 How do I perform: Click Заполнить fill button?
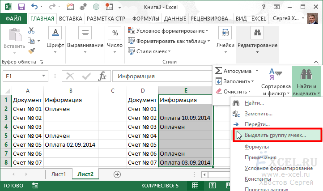[x=234, y=81]
